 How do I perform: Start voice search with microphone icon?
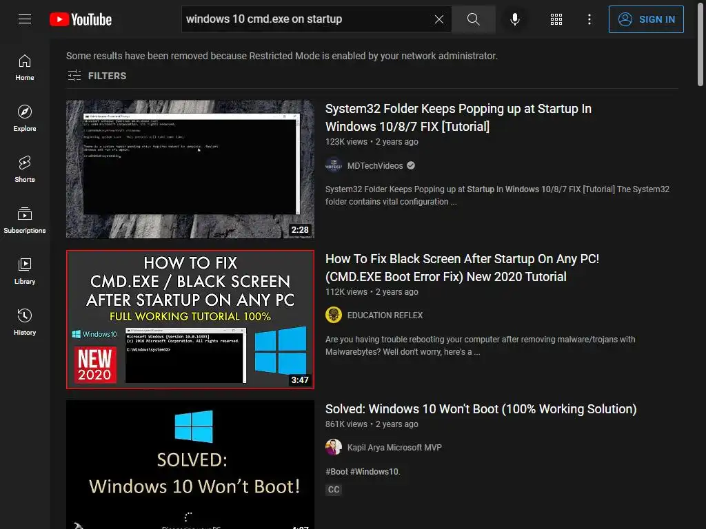[x=515, y=19]
